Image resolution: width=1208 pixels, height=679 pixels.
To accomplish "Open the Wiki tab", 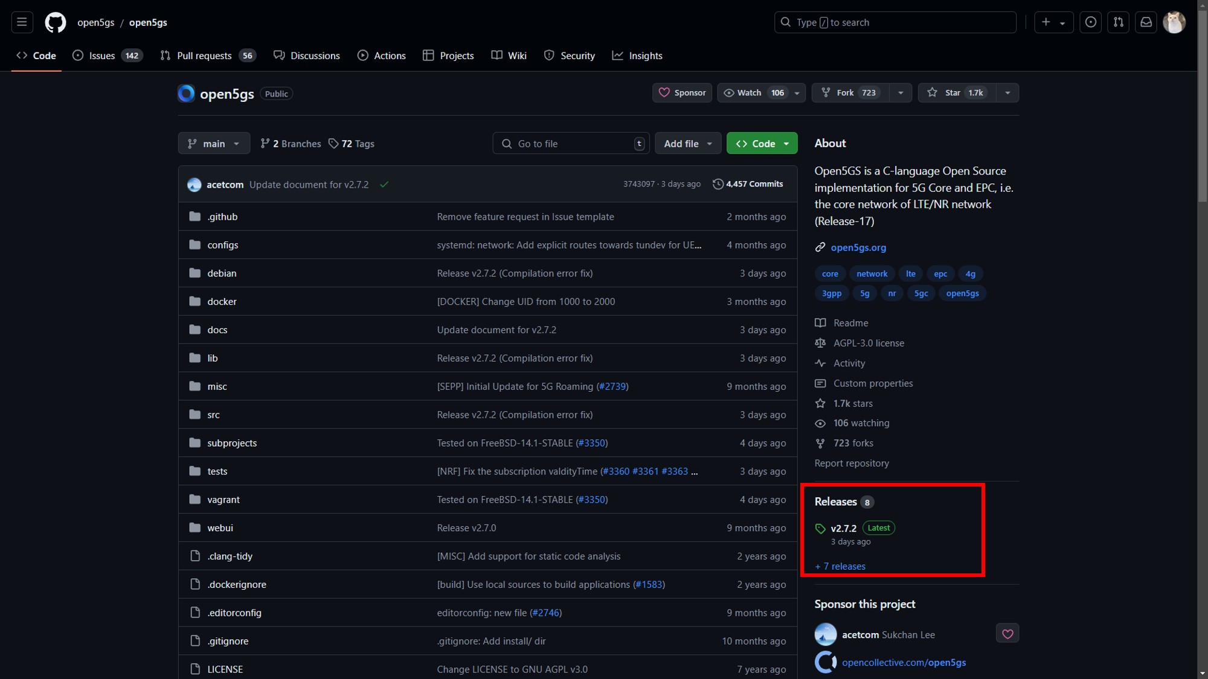I will [x=509, y=56].
